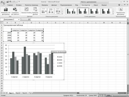Click the Normal view button

coord(100,95)
